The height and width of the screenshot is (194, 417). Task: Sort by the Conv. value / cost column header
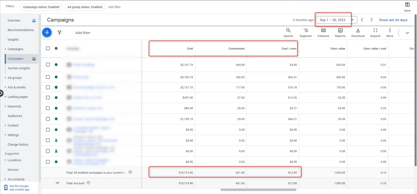(375, 48)
